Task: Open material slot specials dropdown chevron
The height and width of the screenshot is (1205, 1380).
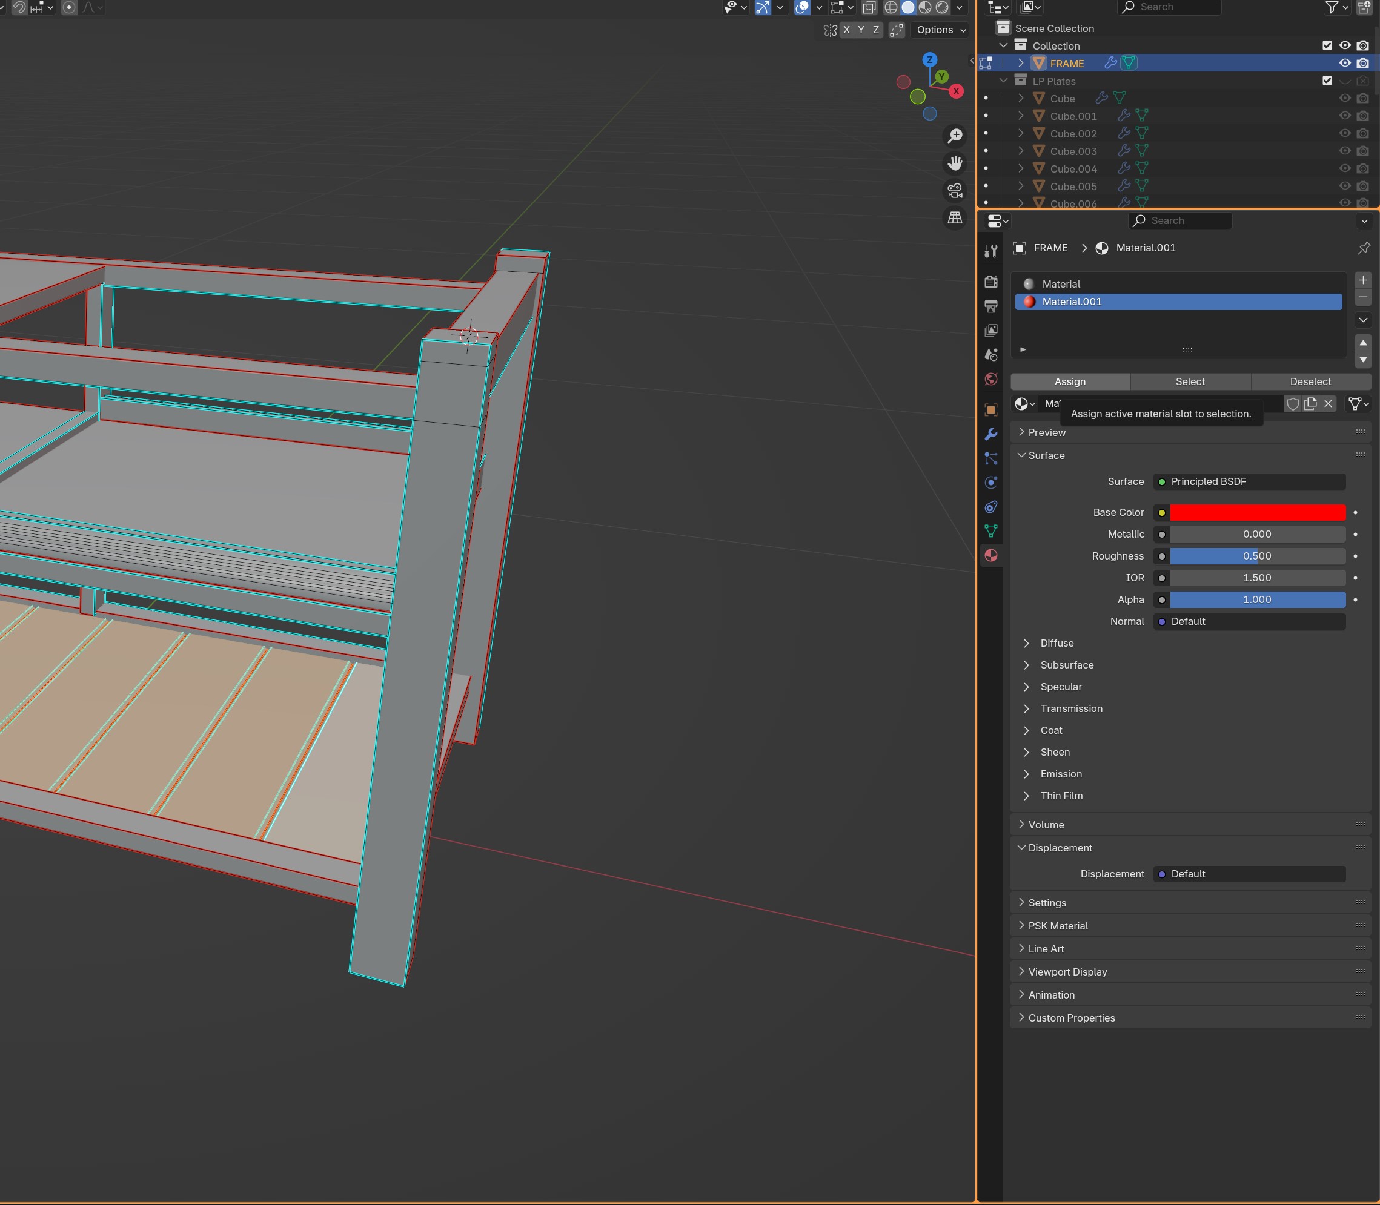Action: (x=1363, y=320)
